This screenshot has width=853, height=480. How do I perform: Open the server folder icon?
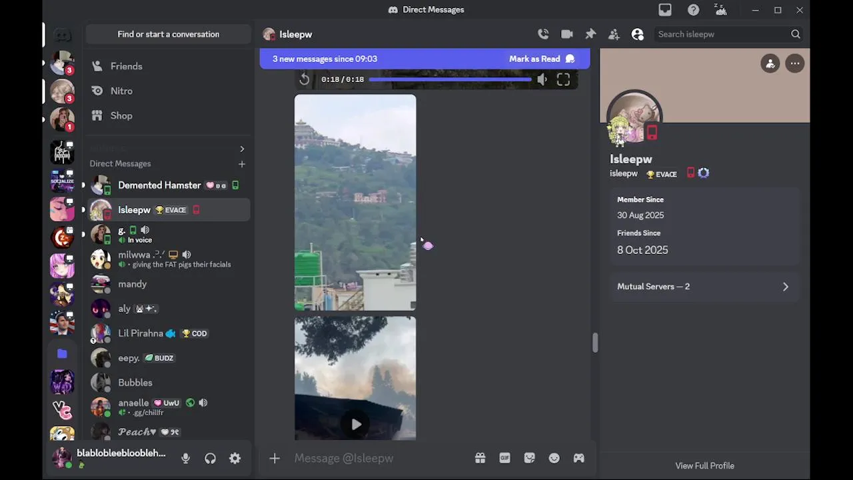coord(62,353)
